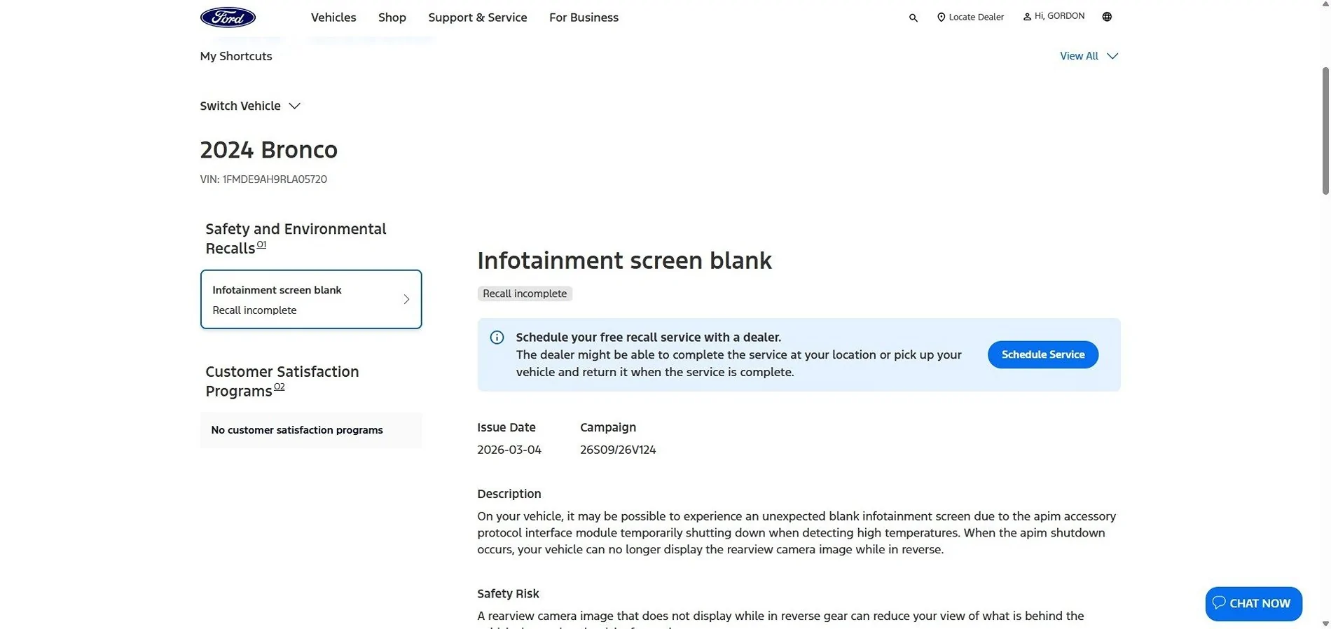
Task: Open the Support & Service menu
Action: tap(478, 18)
